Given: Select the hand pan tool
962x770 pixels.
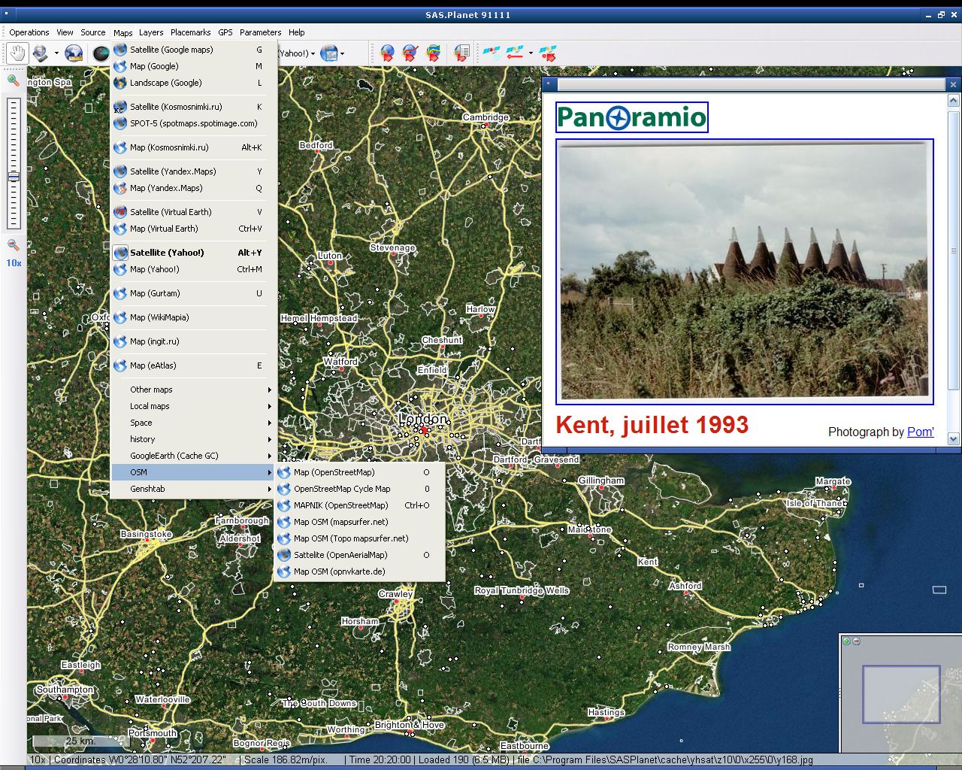Looking at the screenshot, I should coord(15,53).
